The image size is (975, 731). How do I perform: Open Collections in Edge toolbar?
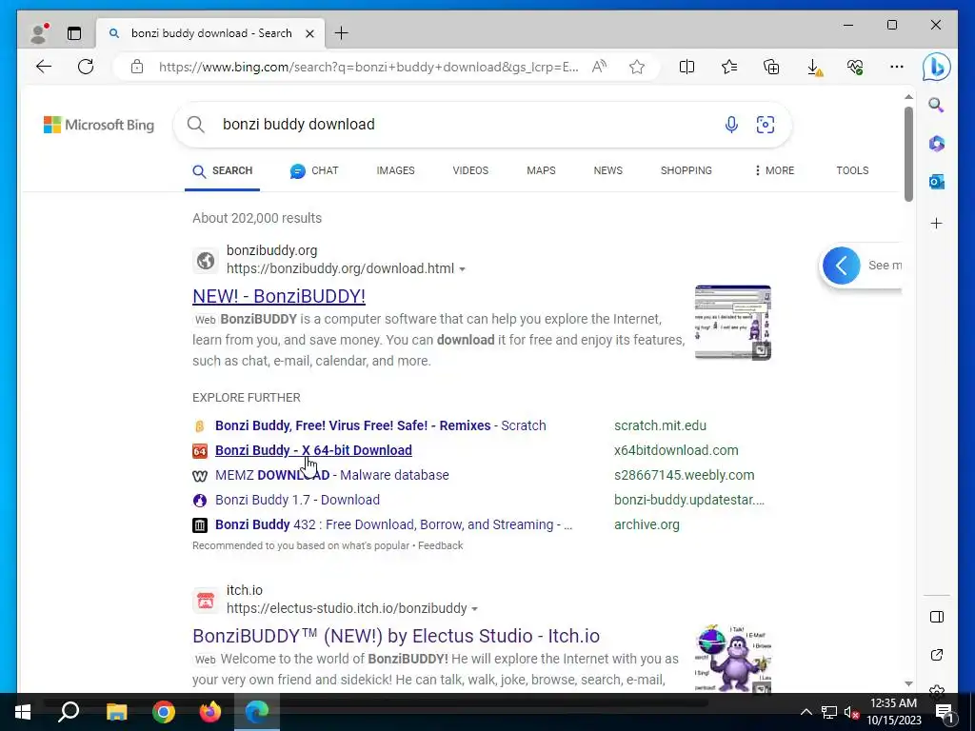[771, 67]
